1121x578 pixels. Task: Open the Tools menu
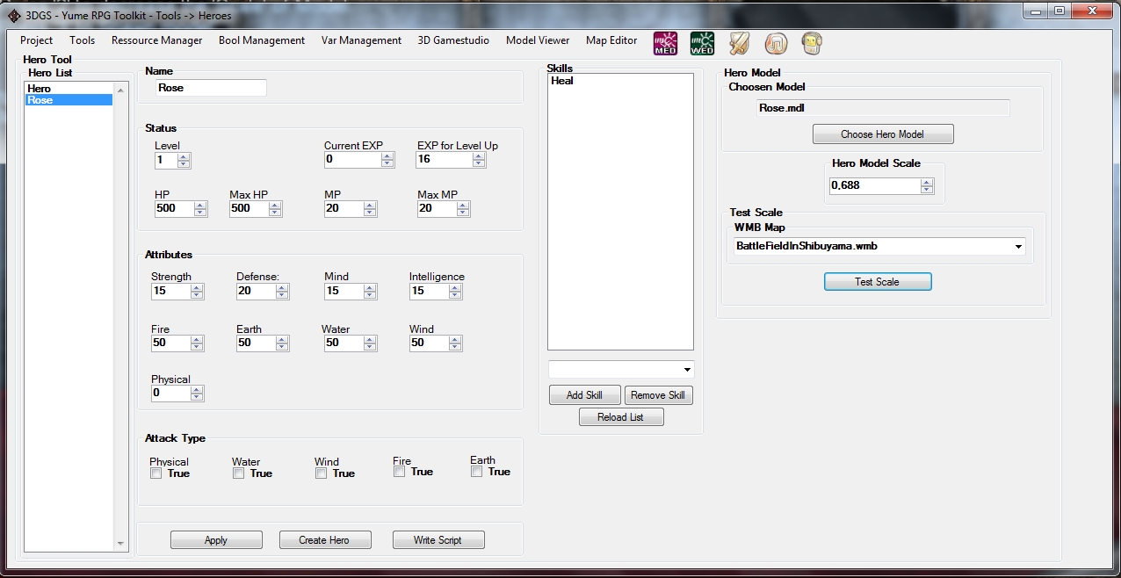point(83,40)
